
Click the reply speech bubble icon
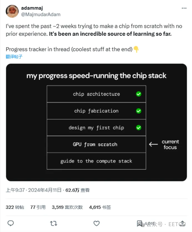pyautogui.click(x=10, y=223)
